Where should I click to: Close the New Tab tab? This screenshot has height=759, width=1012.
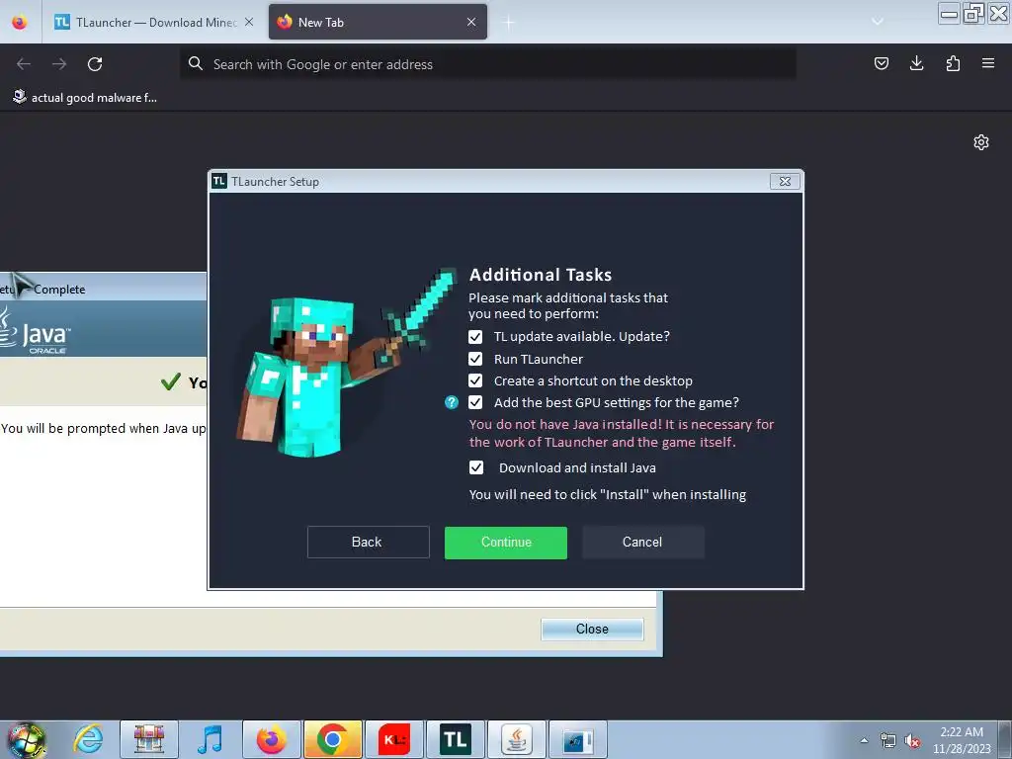click(x=471, y=22)
